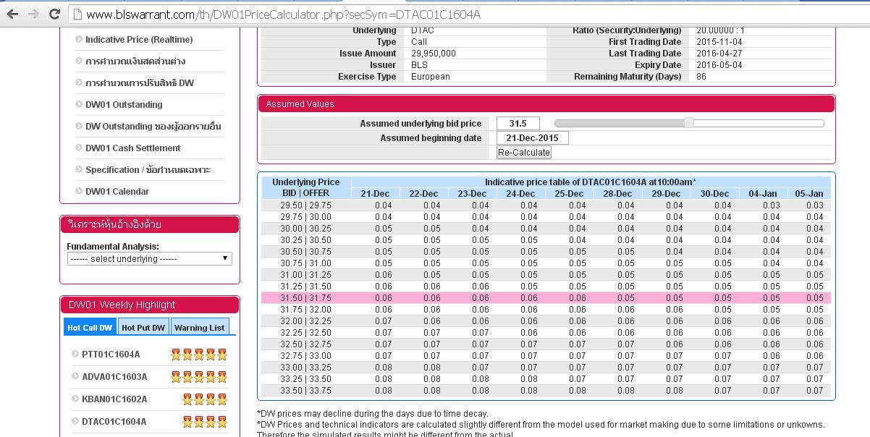This screenshot has width=870, height=437.
Task: Reload the page with the refresh icon
Action: 54,14
